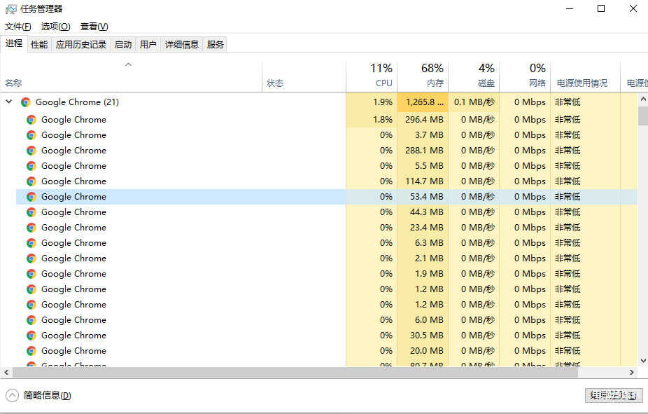Select the Google Chrome (21) group name
Viewport: 648px width, 414px height.
pyautogui.click(x=77, y=102)
